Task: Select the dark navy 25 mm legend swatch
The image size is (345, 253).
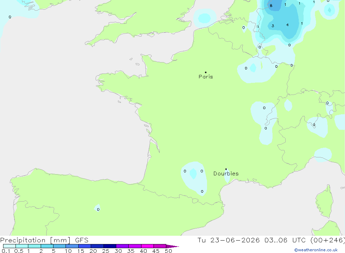Action: [110, 246]
